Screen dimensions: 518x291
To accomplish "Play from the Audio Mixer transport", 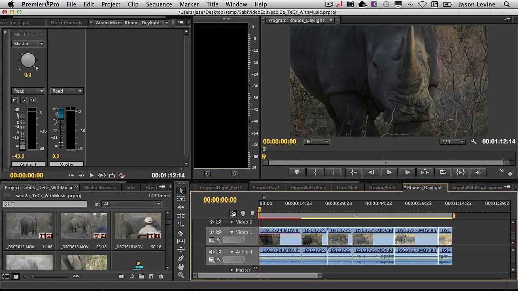I will (91, 175).
